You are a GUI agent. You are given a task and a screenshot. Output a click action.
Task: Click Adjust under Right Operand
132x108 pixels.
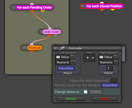(108, 73)
